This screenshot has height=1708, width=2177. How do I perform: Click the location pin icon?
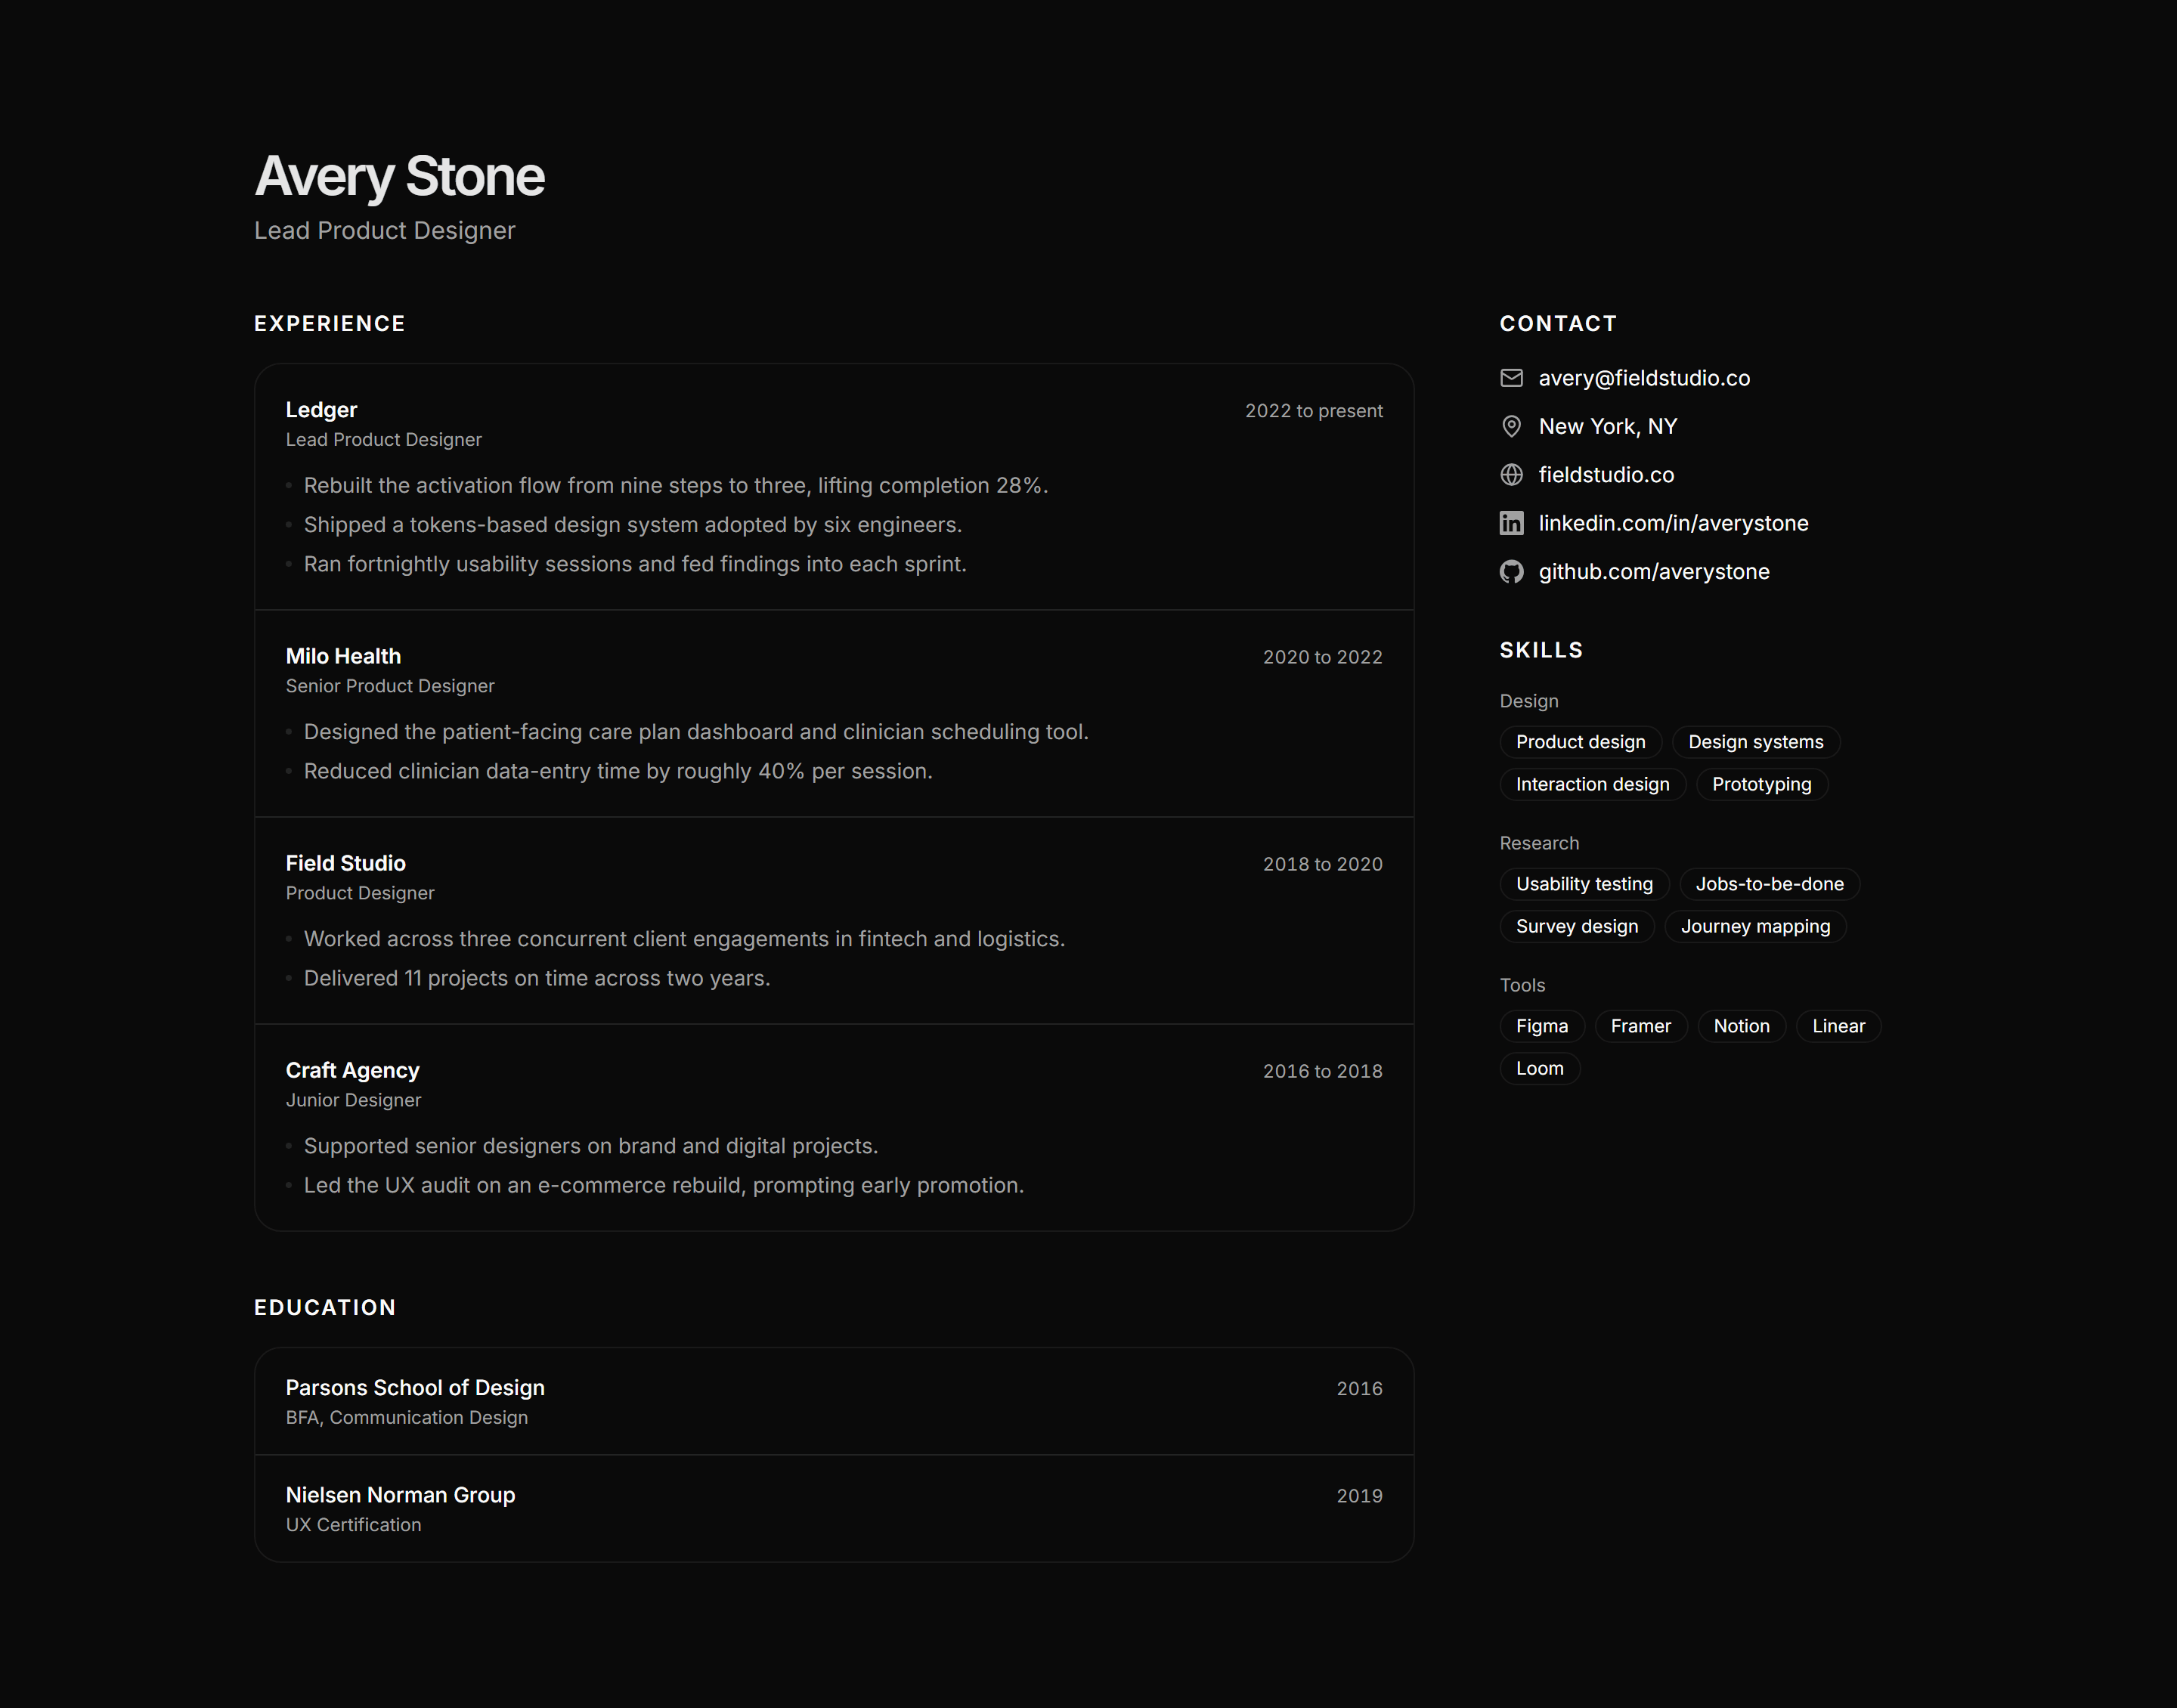pos(1511,426)
